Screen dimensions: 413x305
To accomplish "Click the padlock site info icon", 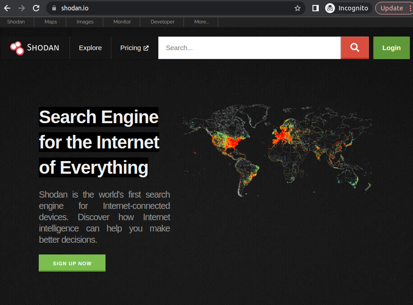I will click(x=54, y=8).
